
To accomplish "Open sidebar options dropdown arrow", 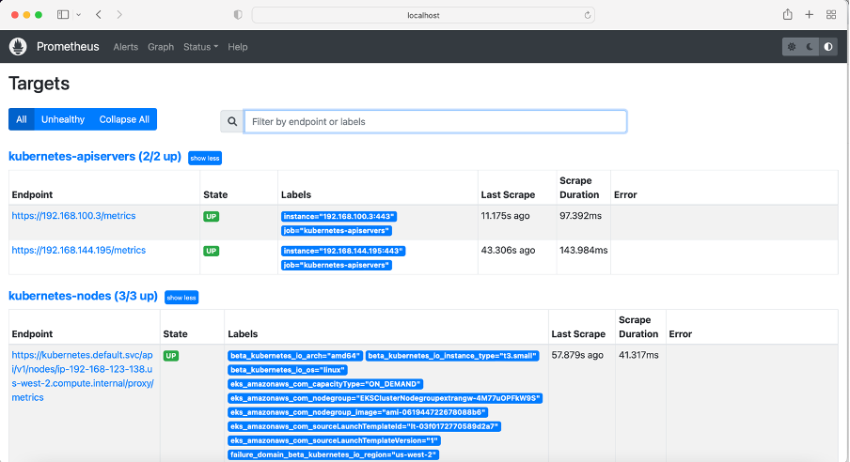I will (79, 15).
